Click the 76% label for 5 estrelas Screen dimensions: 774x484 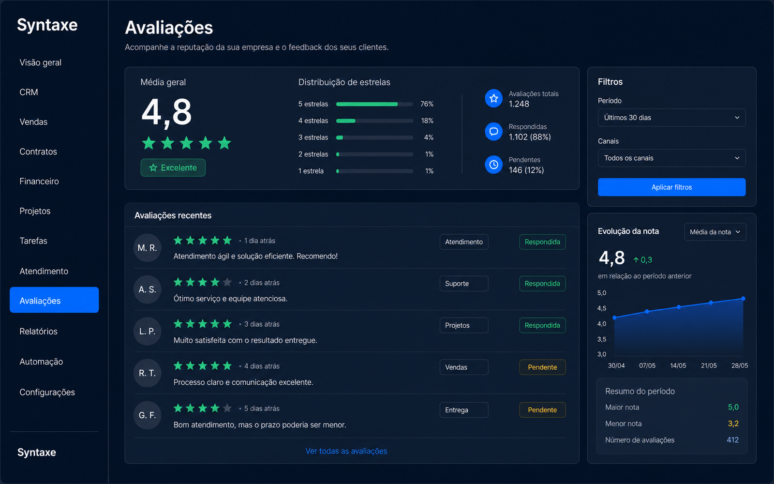pyautogui.click(x=427, y=104)
